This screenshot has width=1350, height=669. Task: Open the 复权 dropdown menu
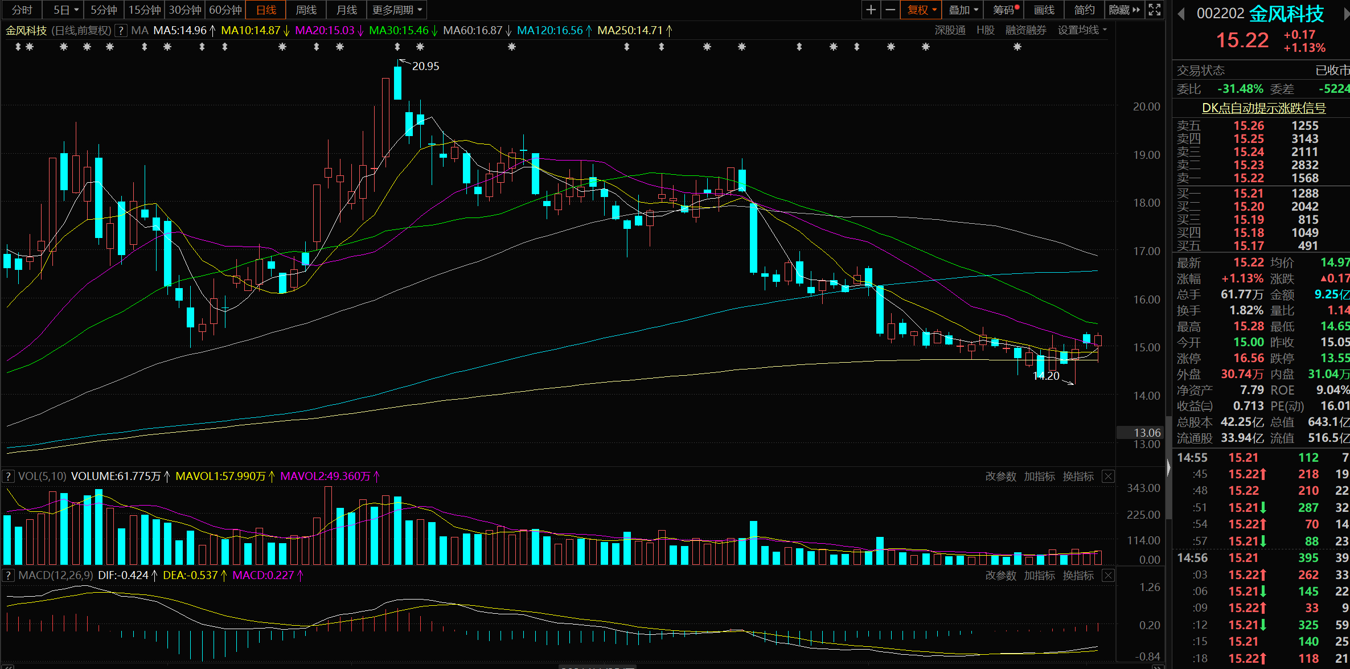pos(921,10)
